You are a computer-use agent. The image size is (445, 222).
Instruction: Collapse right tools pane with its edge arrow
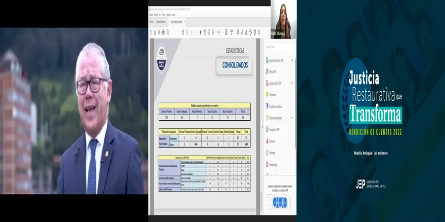[x=262, y=126]
